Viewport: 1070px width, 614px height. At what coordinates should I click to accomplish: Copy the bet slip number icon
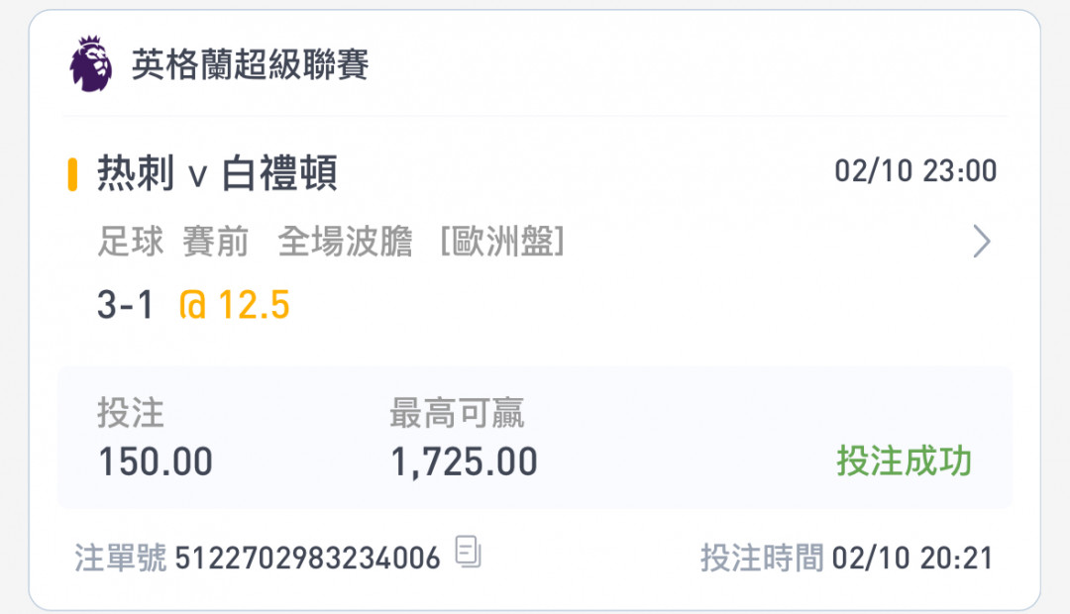pyautogui.click(x=468, y=552)
